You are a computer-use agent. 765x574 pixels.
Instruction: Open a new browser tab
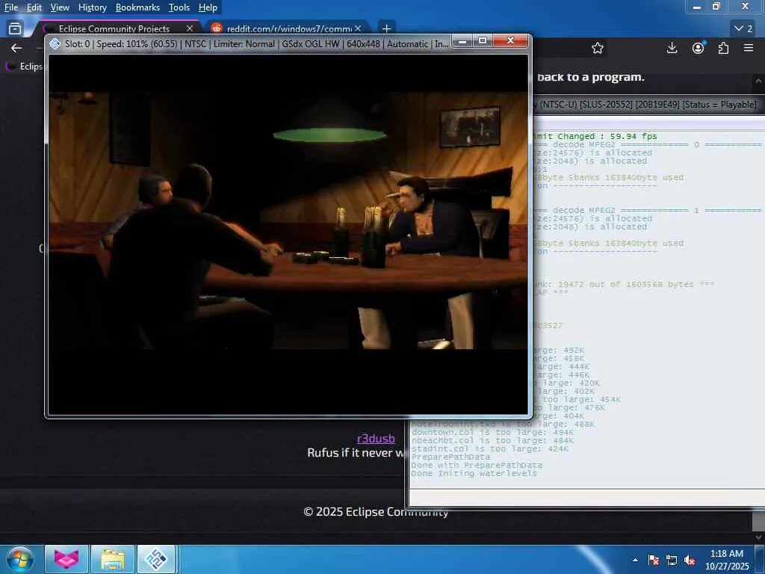coord(386,29)
